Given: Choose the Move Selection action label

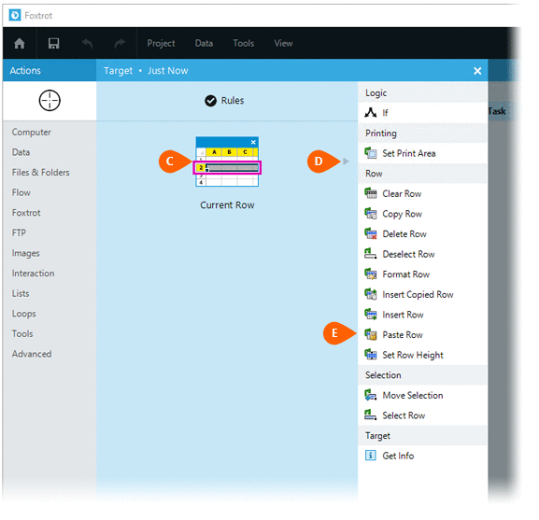Looking at the screenshot, I should click(413, 395).
